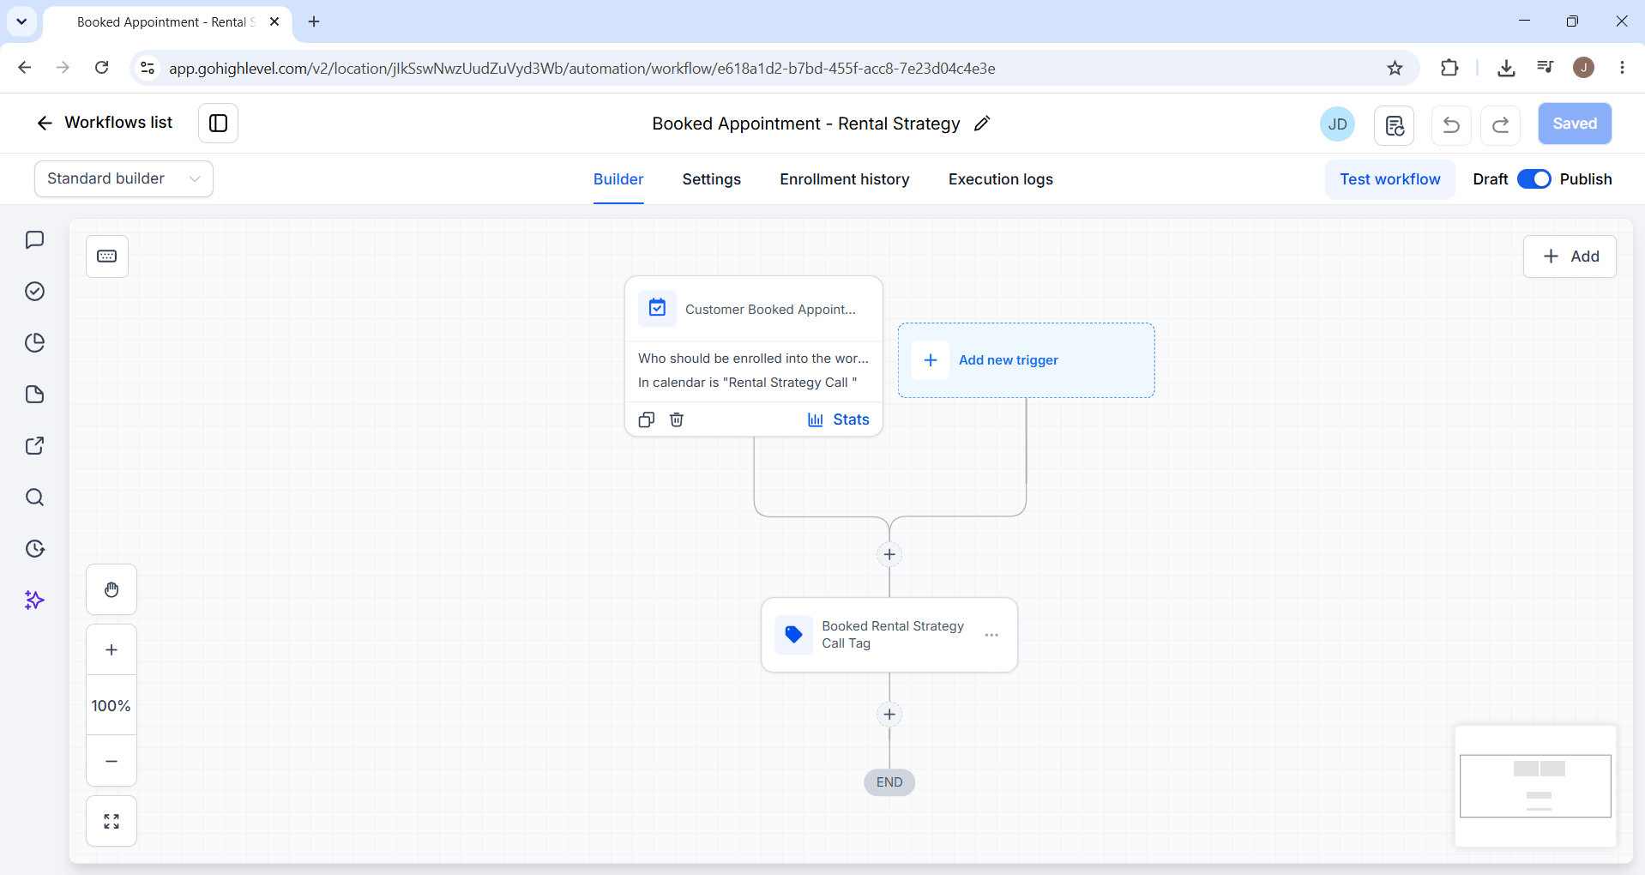Select the Booked Rental Strategy Call Tag action
Image resolution: width=1645 pixels, height=875 pixels.
(889, 635)
